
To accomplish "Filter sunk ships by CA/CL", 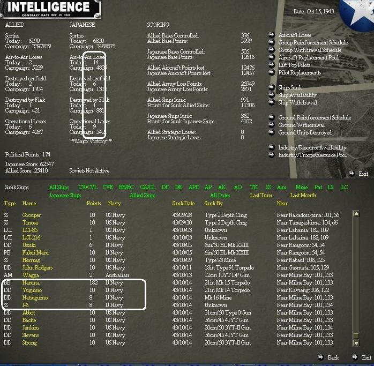I will (148, 188).
